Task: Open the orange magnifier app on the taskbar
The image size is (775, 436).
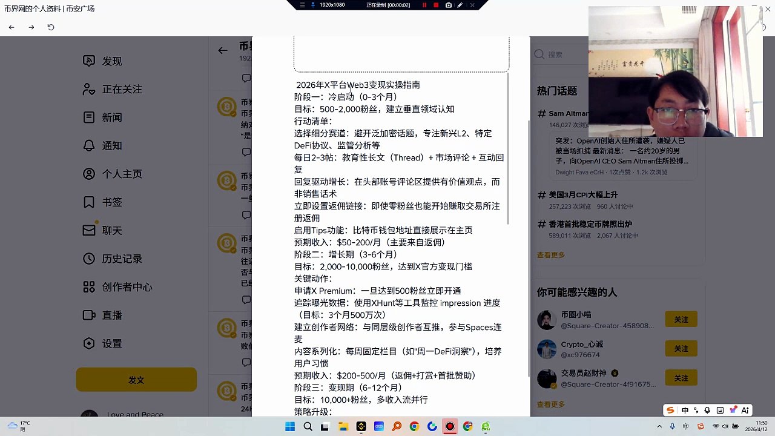Action: [397, 426]
